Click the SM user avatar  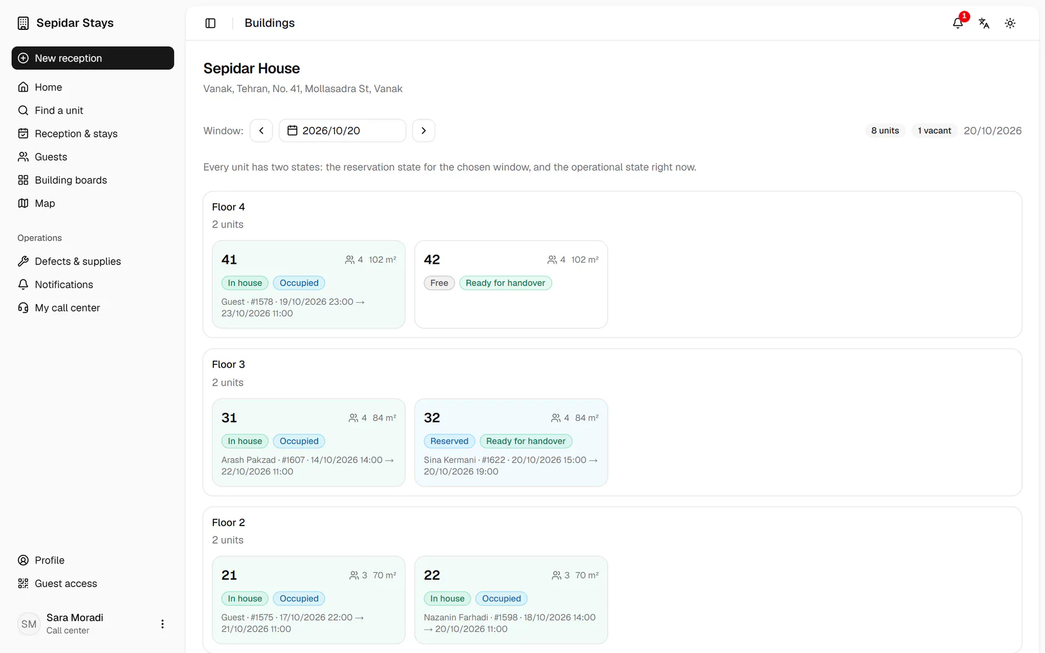tap(29, 624)
